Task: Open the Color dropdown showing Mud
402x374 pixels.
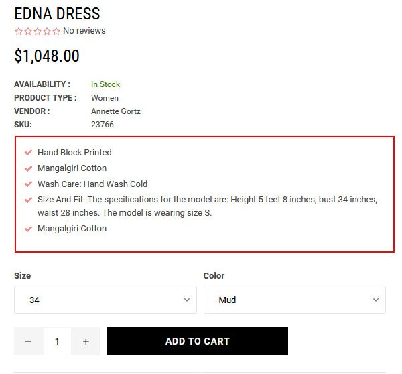Action: point(294,300)
